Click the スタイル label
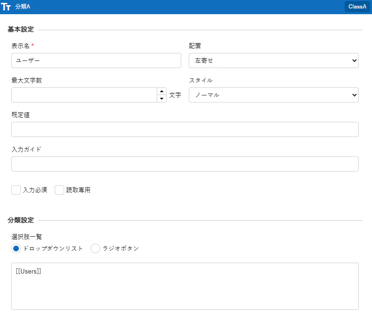The width and height of the screenshot is (372, 317). (x=201, y=80)
